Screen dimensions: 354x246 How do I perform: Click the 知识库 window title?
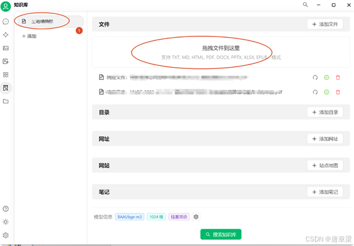point(21,4)
